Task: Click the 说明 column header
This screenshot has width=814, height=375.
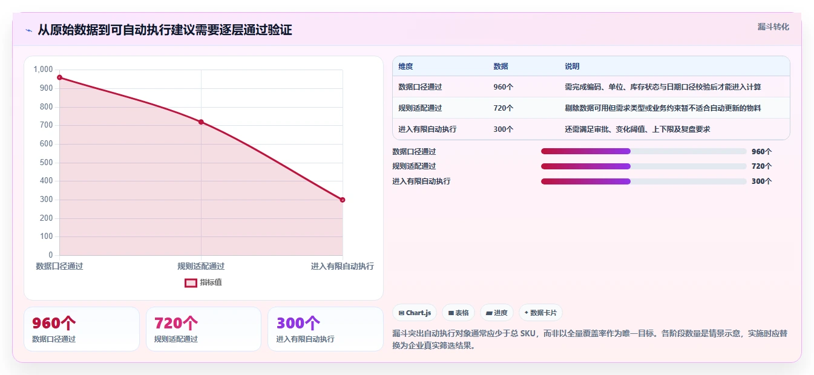Action: [x=572, y=67]
